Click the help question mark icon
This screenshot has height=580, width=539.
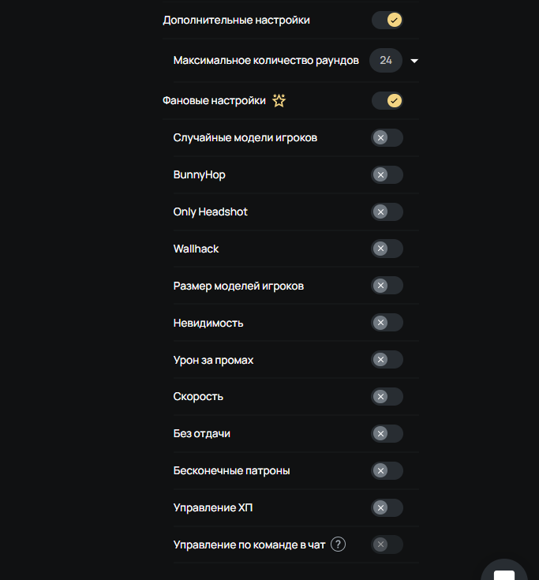pyautogui.click(x=339, y=544)
